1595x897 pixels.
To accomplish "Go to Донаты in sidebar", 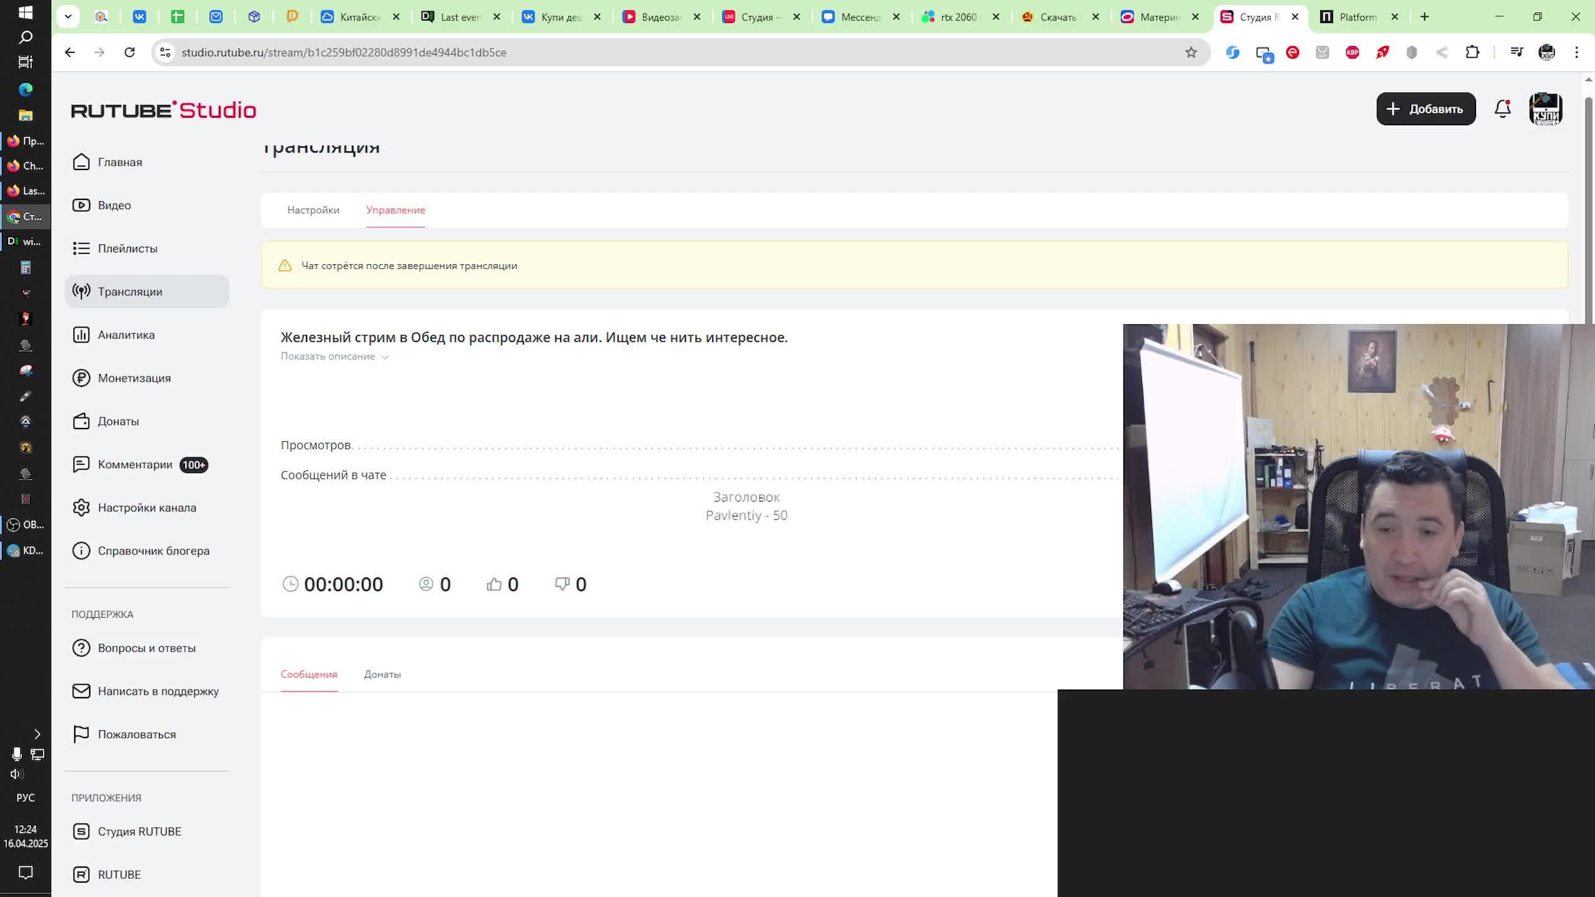I will coord(118,421).
